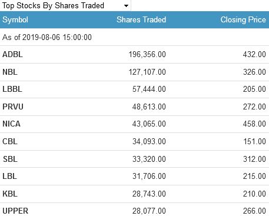Click the LBL stock symbol
This screenshot has width=269, height=216.
click(9, 176)
